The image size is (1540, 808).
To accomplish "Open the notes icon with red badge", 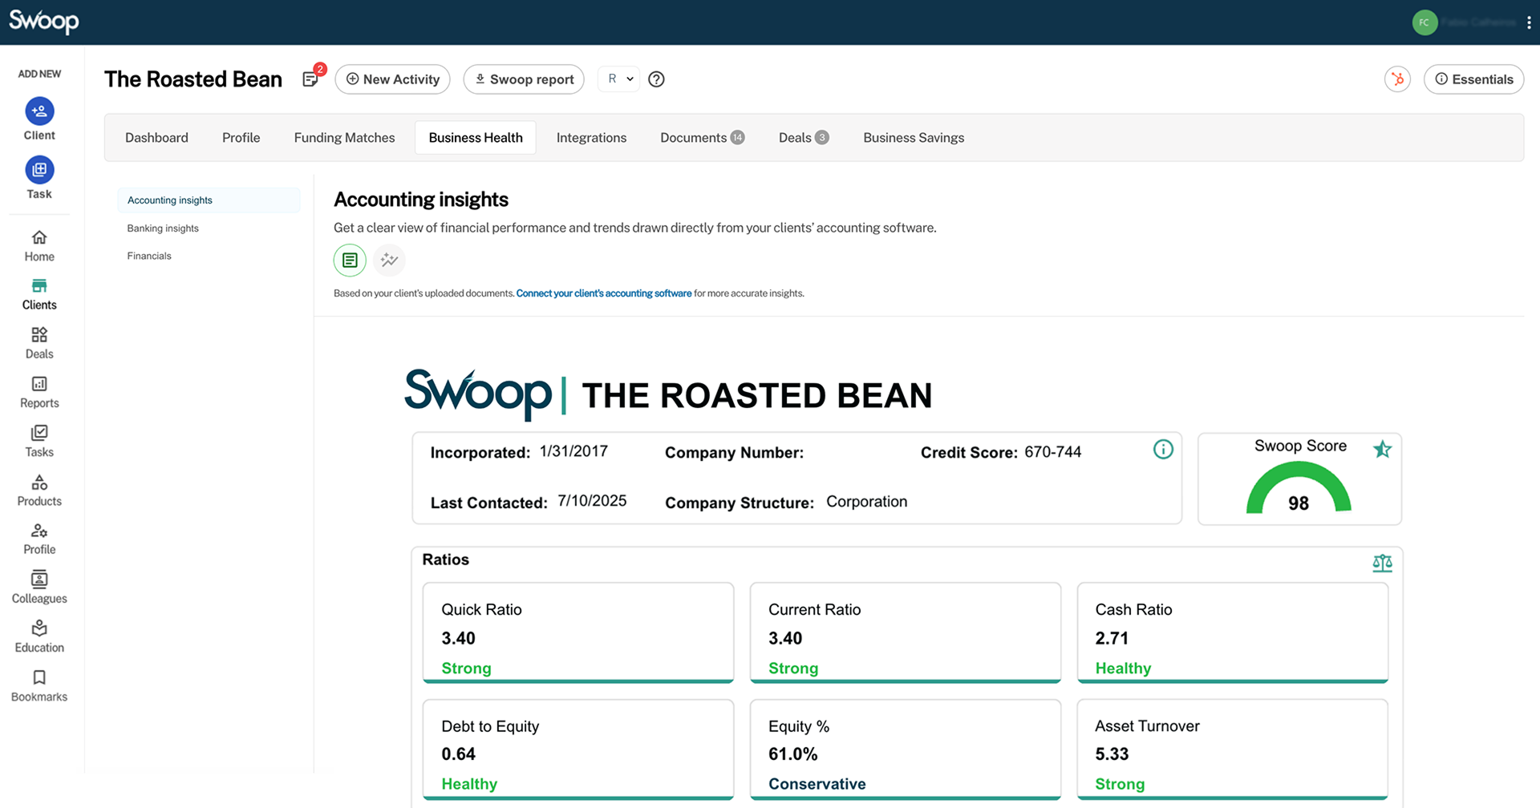I will click(x=311, y=79).
